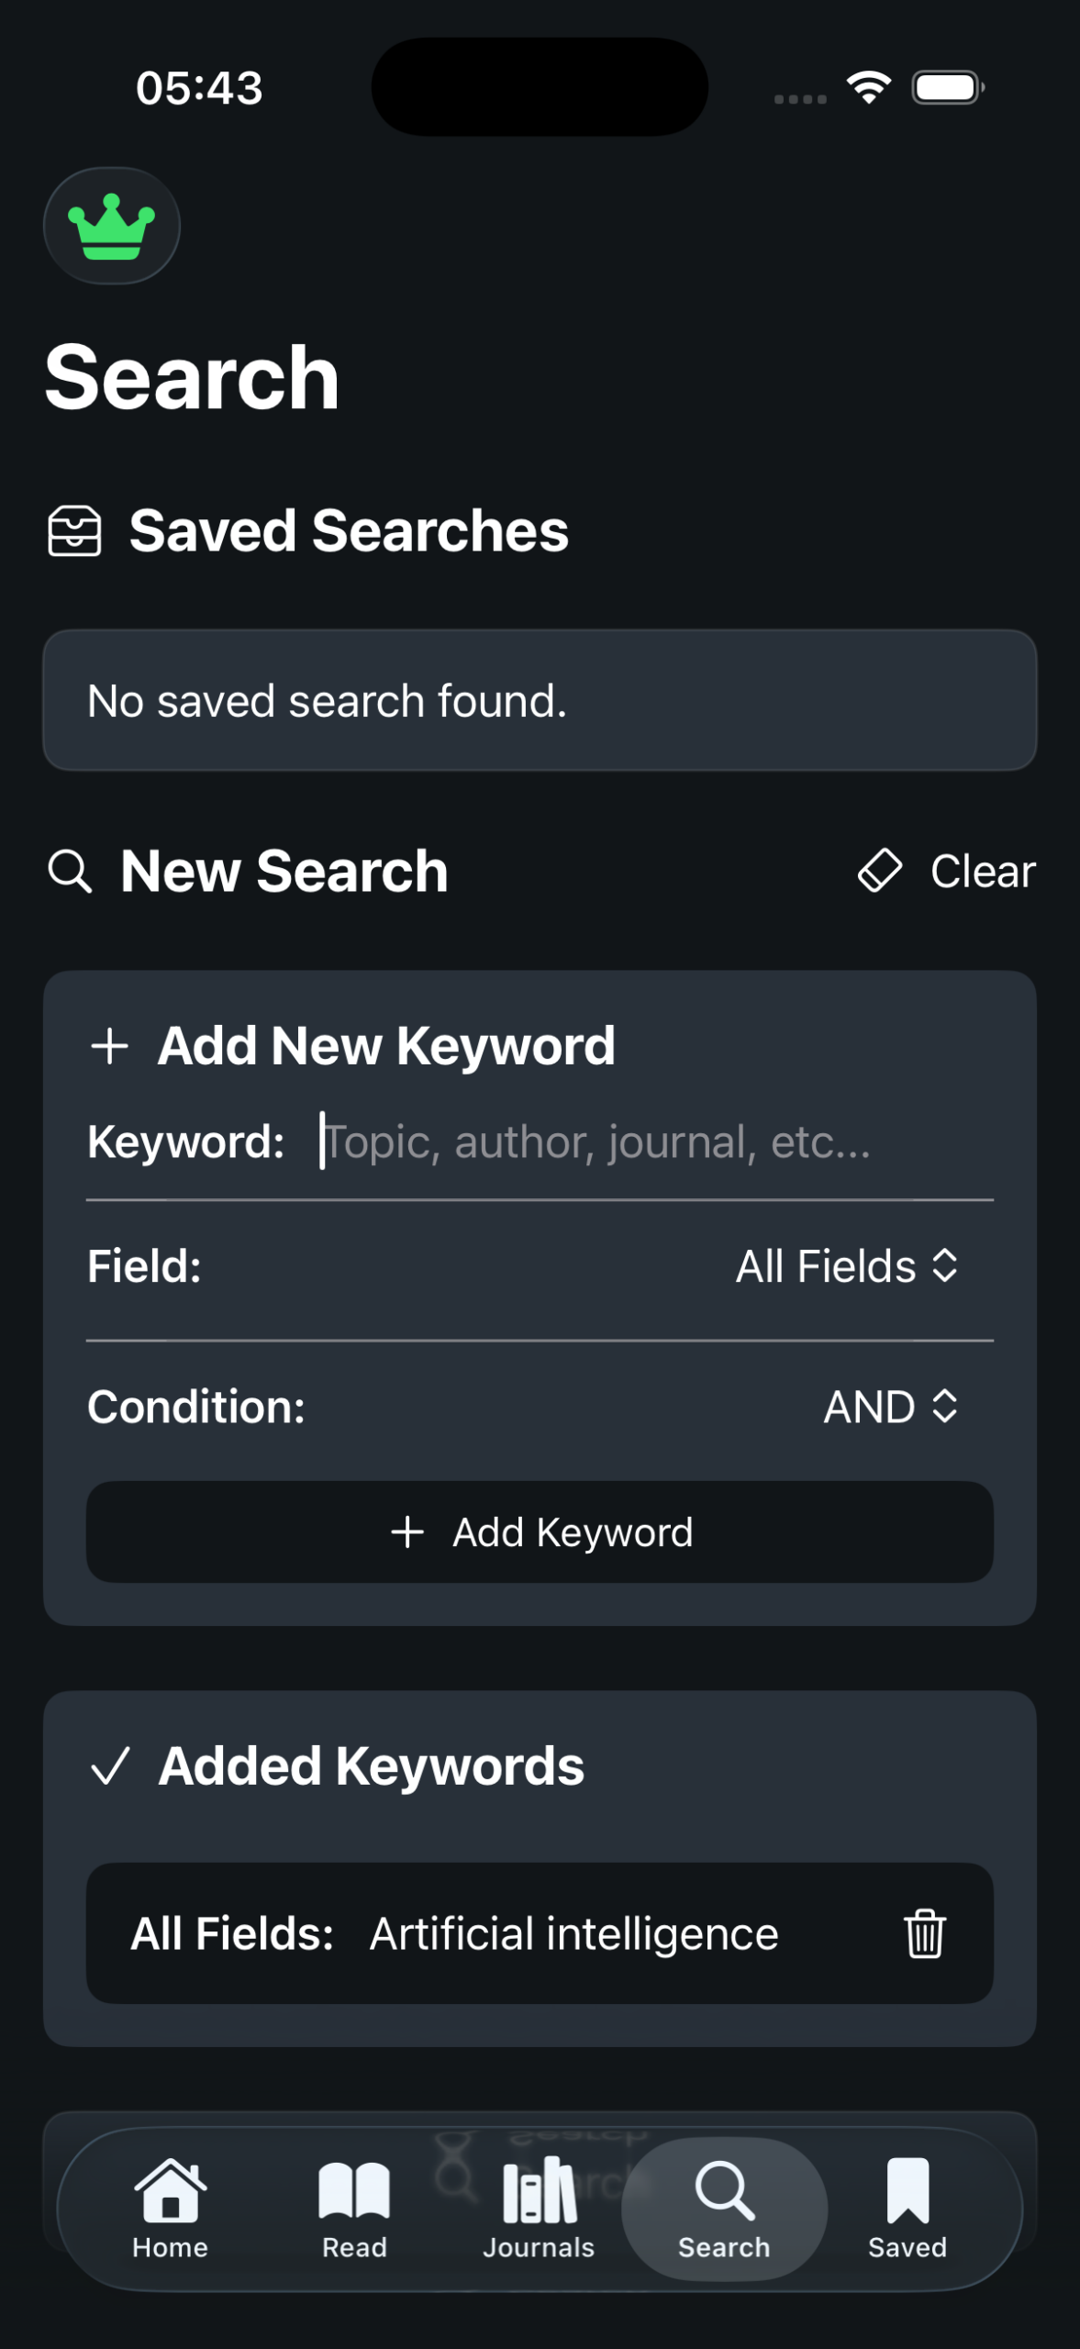This screenshot has height=2349, width=1080.
Task: Delete the Artificial intelligence keyword via trash icon
Action: 924,1933
